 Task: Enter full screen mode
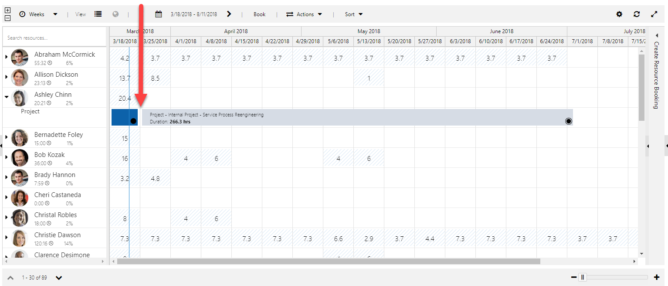click(654, 14)
